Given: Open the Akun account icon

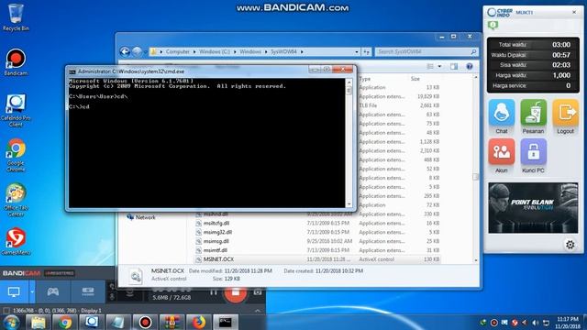Looking at the screenshot, I should [502, 151].
